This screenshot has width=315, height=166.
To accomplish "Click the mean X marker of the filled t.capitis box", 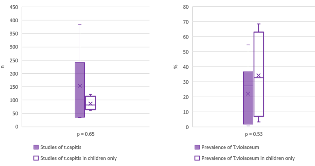I will (x=80, y=86).
